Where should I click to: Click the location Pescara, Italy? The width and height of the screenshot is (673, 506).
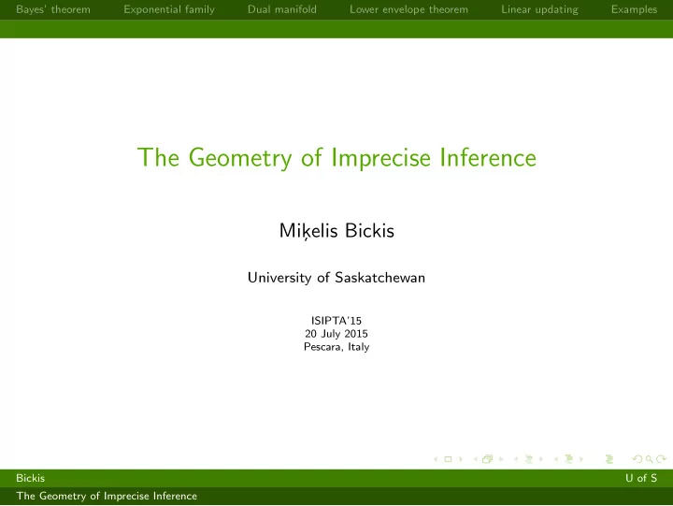point(336,347)
